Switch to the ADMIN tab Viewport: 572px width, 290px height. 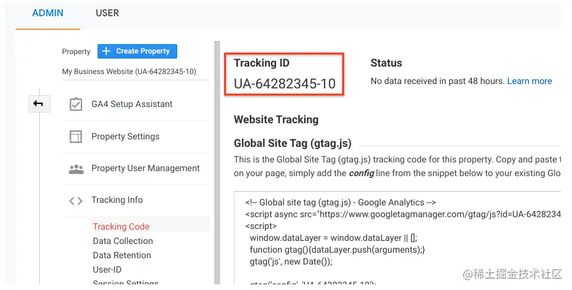click(x=48, y=13)
